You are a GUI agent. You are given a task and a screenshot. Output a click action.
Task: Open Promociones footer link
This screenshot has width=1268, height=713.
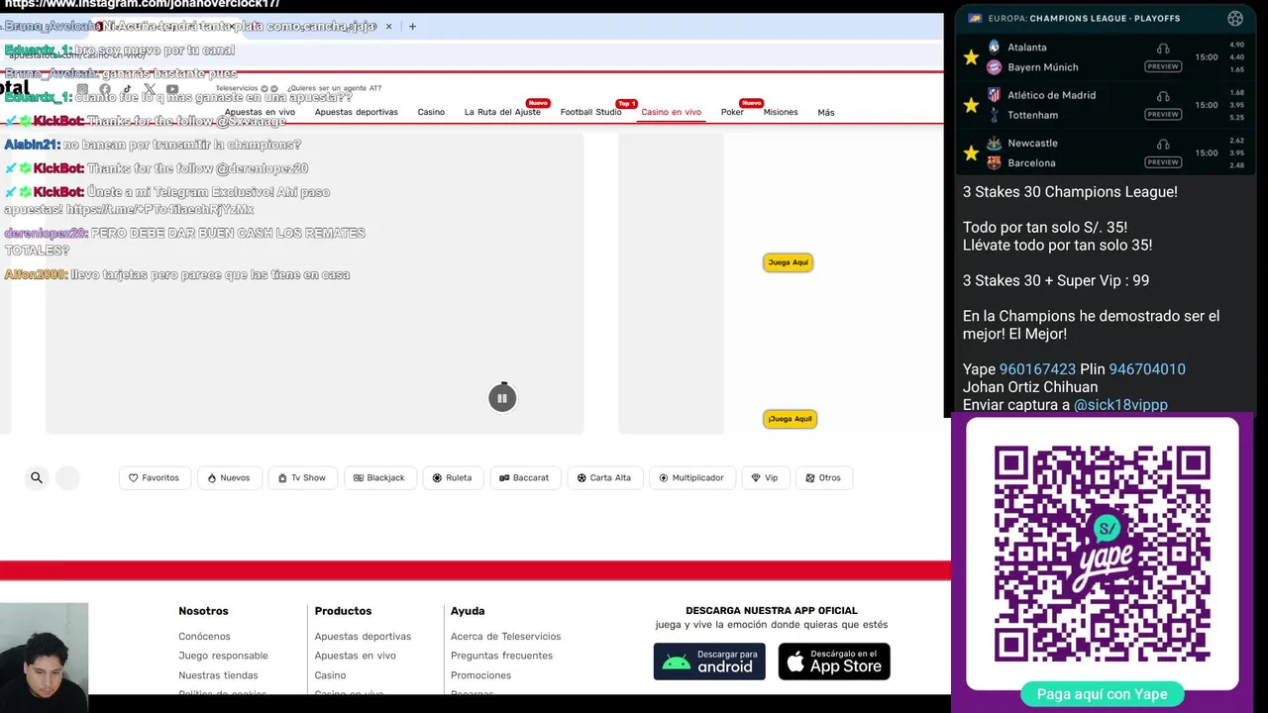[x=480, y=675]
